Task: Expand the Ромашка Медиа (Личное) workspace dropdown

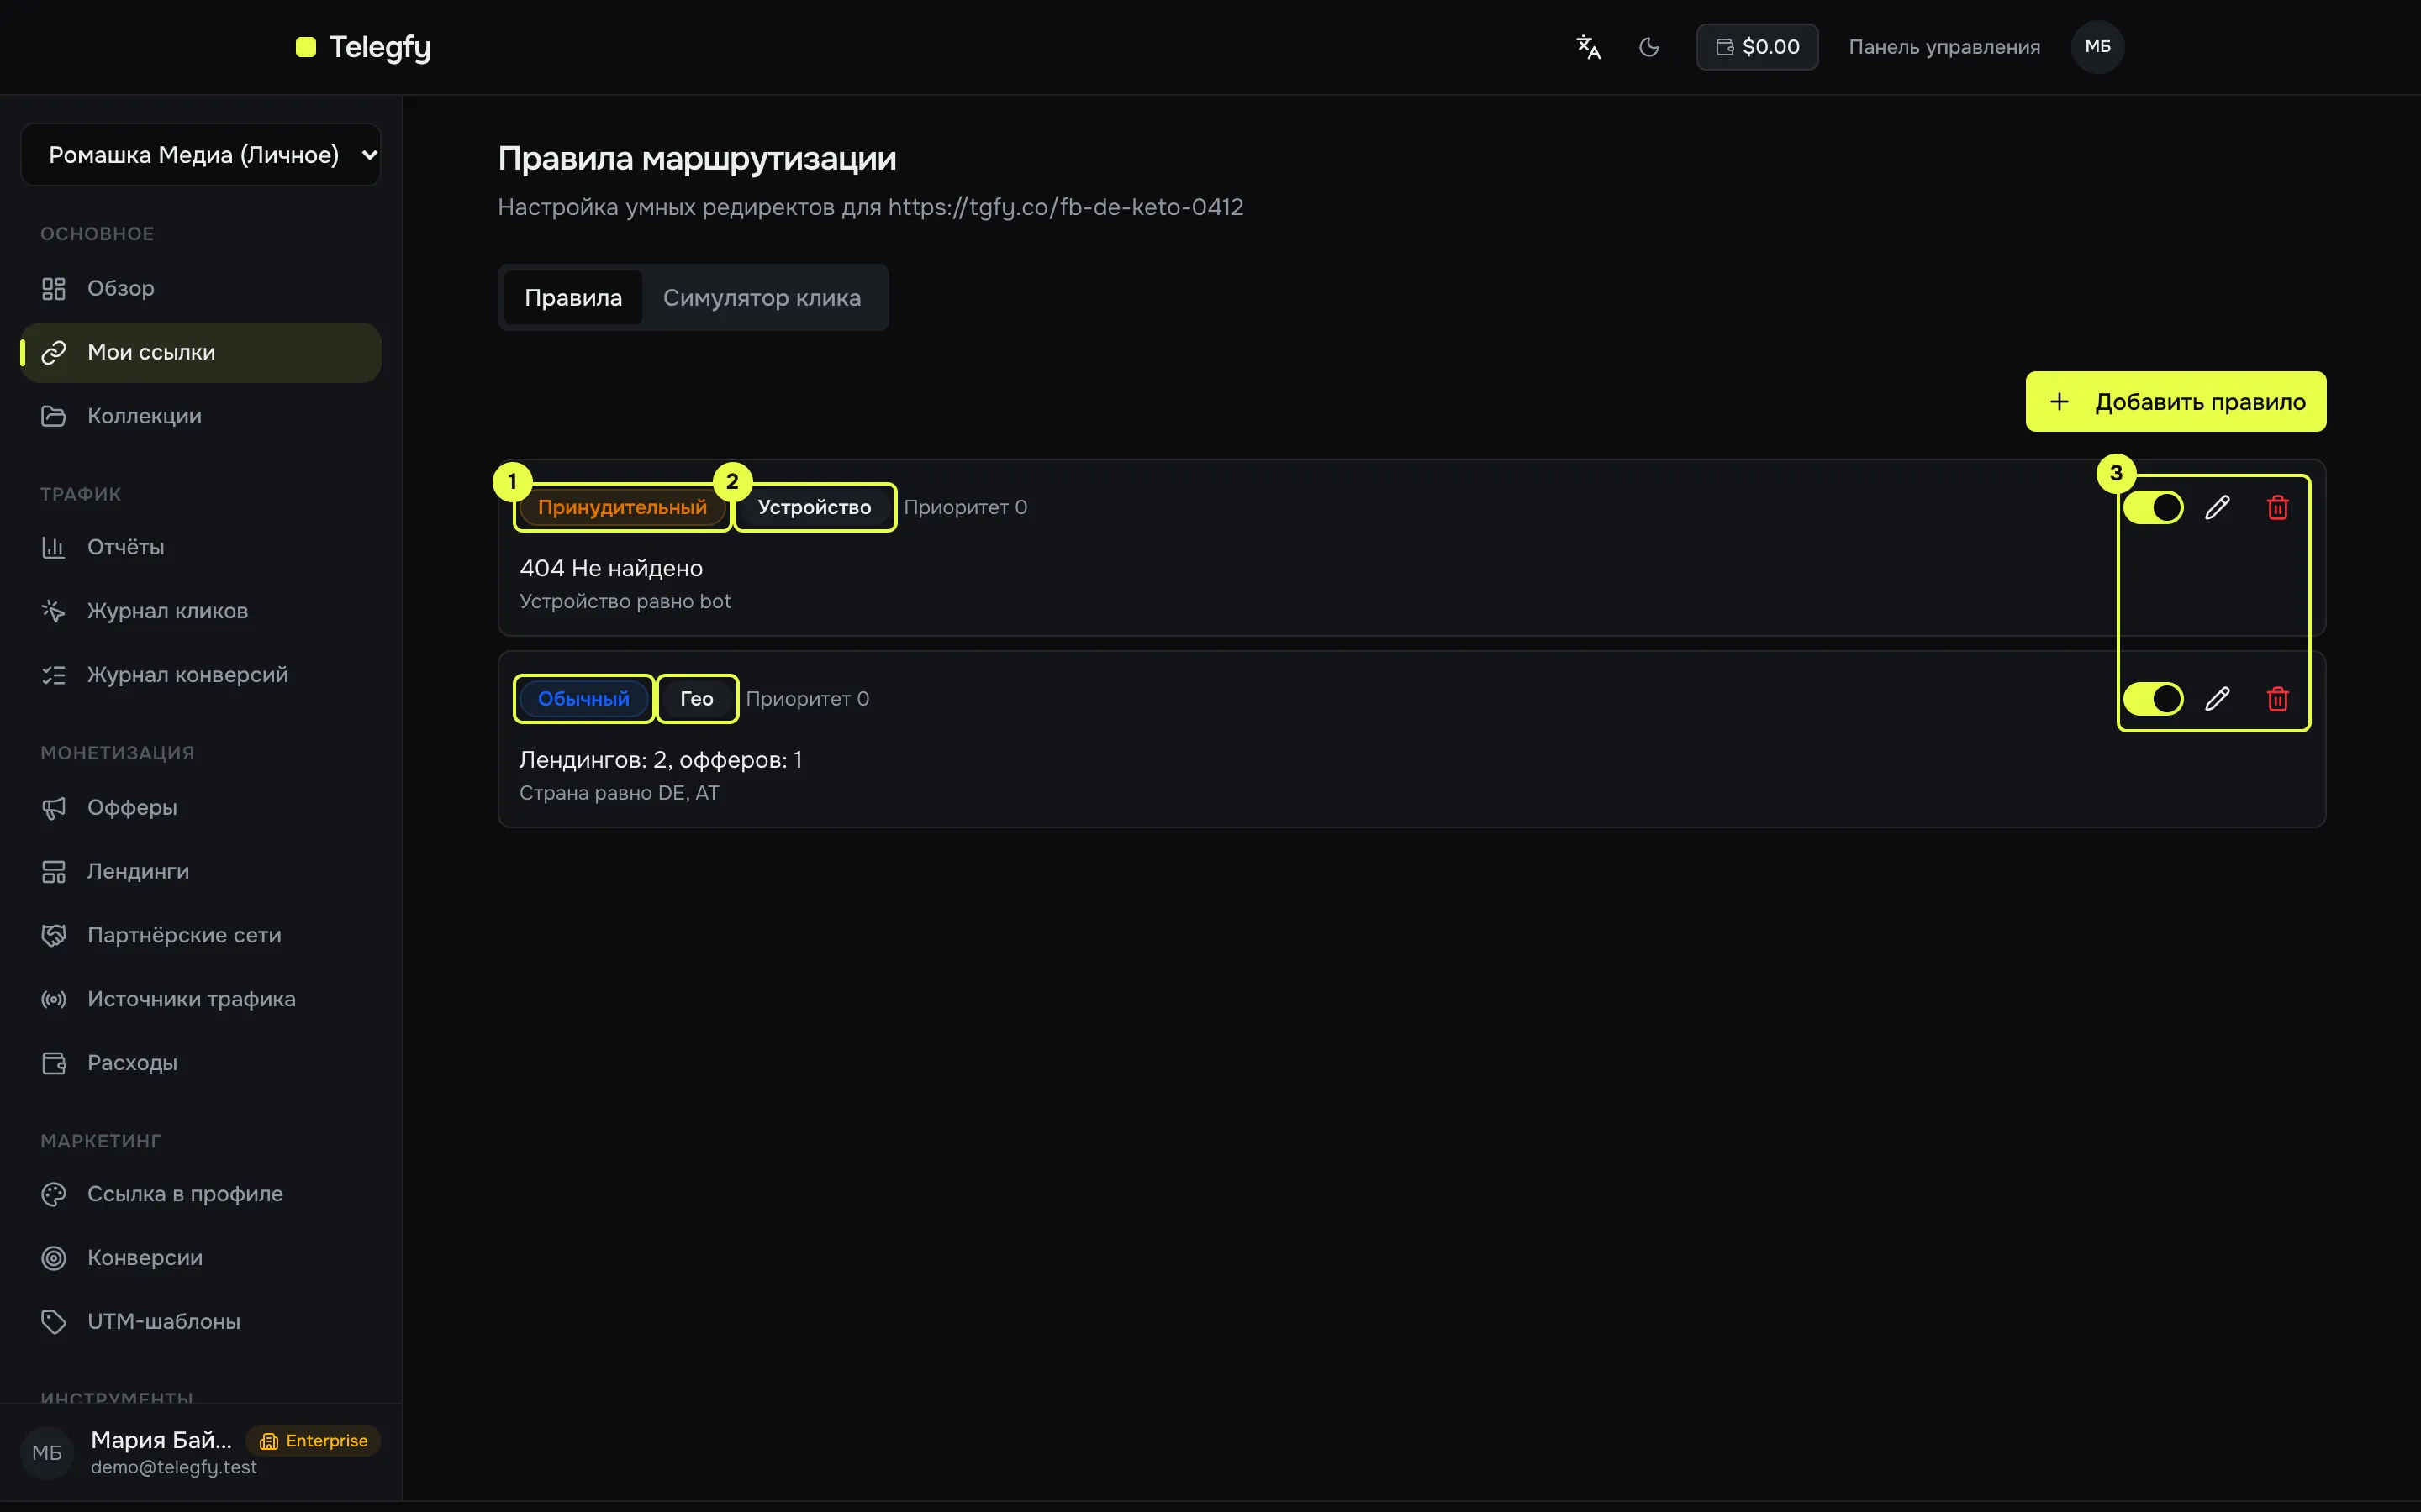Action: [x=201, y=155]
